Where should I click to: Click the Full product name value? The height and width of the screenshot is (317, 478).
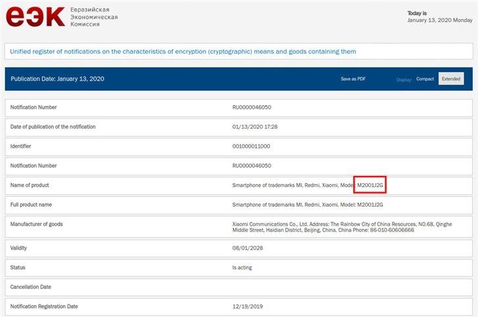point(307,205)
